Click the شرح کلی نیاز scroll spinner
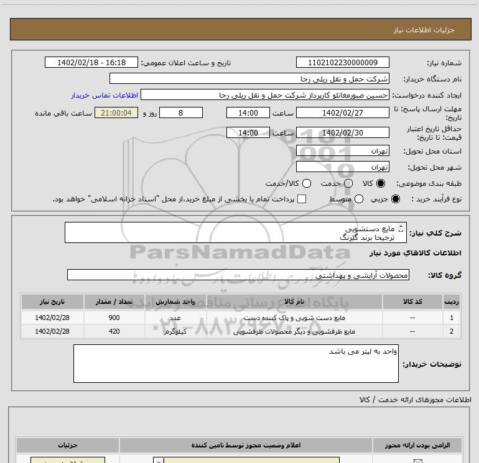 click(x=401, y=229)
